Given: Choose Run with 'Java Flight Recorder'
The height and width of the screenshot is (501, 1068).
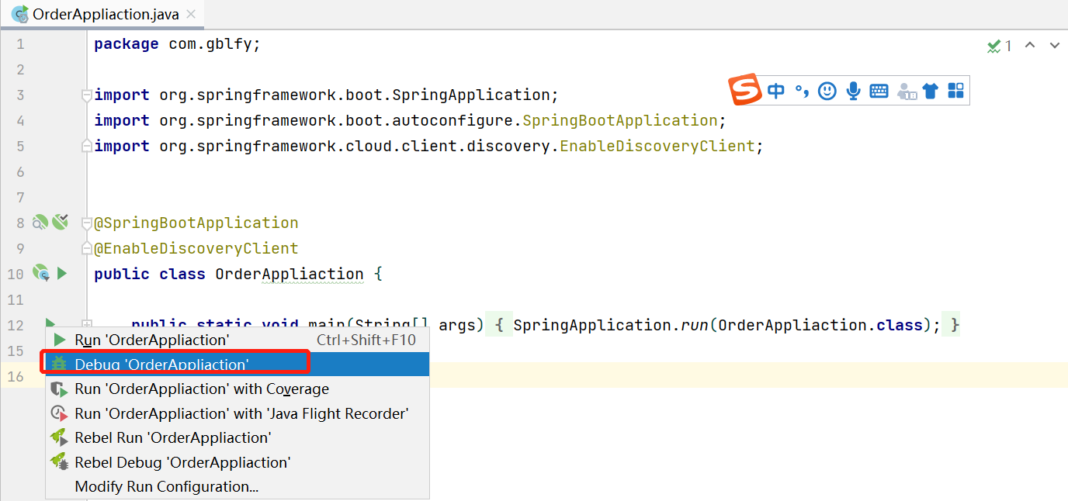Looking at the screenshot, I should [238, 413].
